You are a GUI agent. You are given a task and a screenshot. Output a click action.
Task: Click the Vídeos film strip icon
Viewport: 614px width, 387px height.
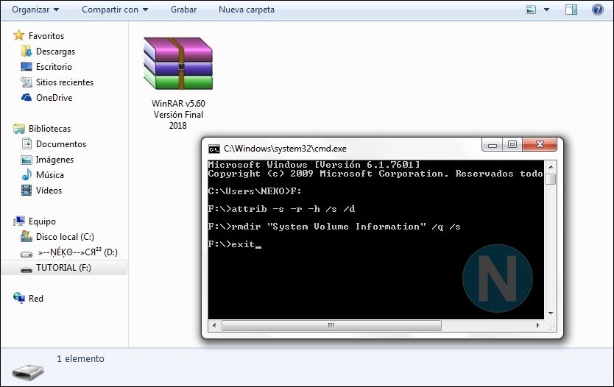pyautogui.click(x=27, y=191)
